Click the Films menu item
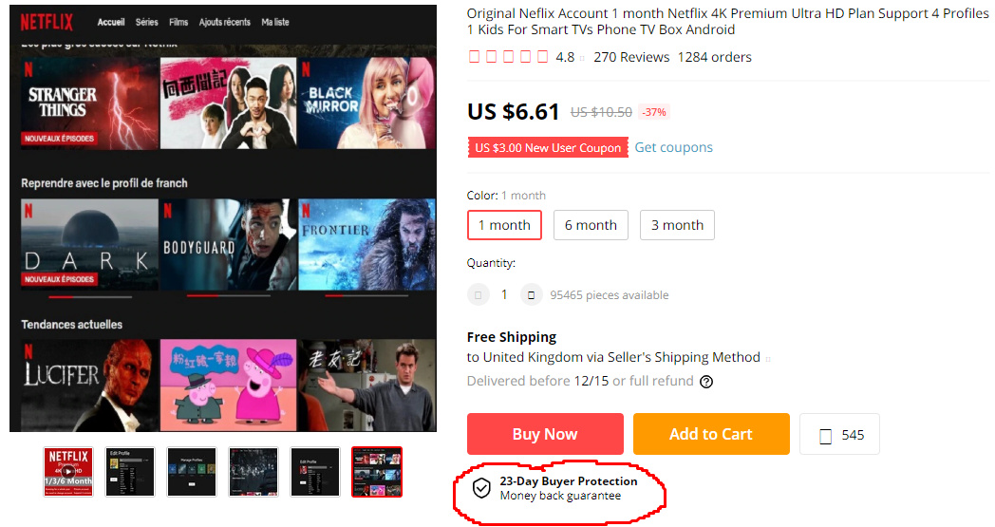 [x=178, y=22]
